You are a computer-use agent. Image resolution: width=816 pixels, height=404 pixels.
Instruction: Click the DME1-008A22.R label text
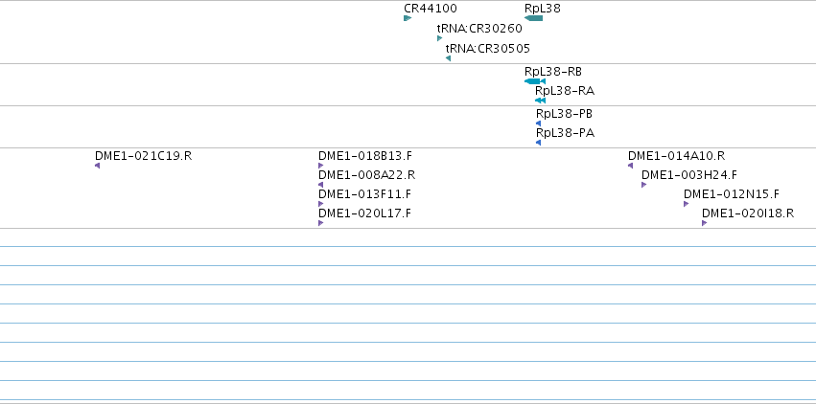coord(367,175)
